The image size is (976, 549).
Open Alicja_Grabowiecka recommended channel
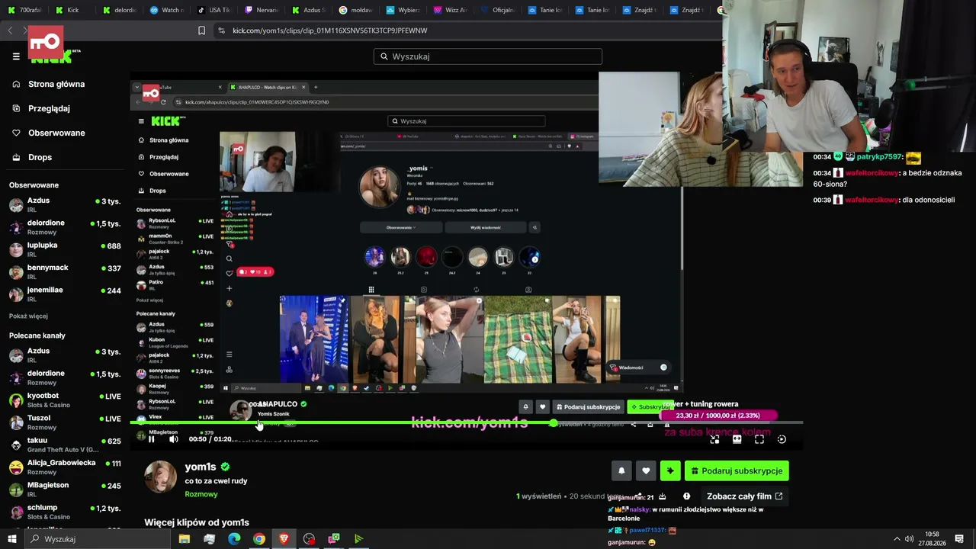pyautogui.click(x=65, y=467)
